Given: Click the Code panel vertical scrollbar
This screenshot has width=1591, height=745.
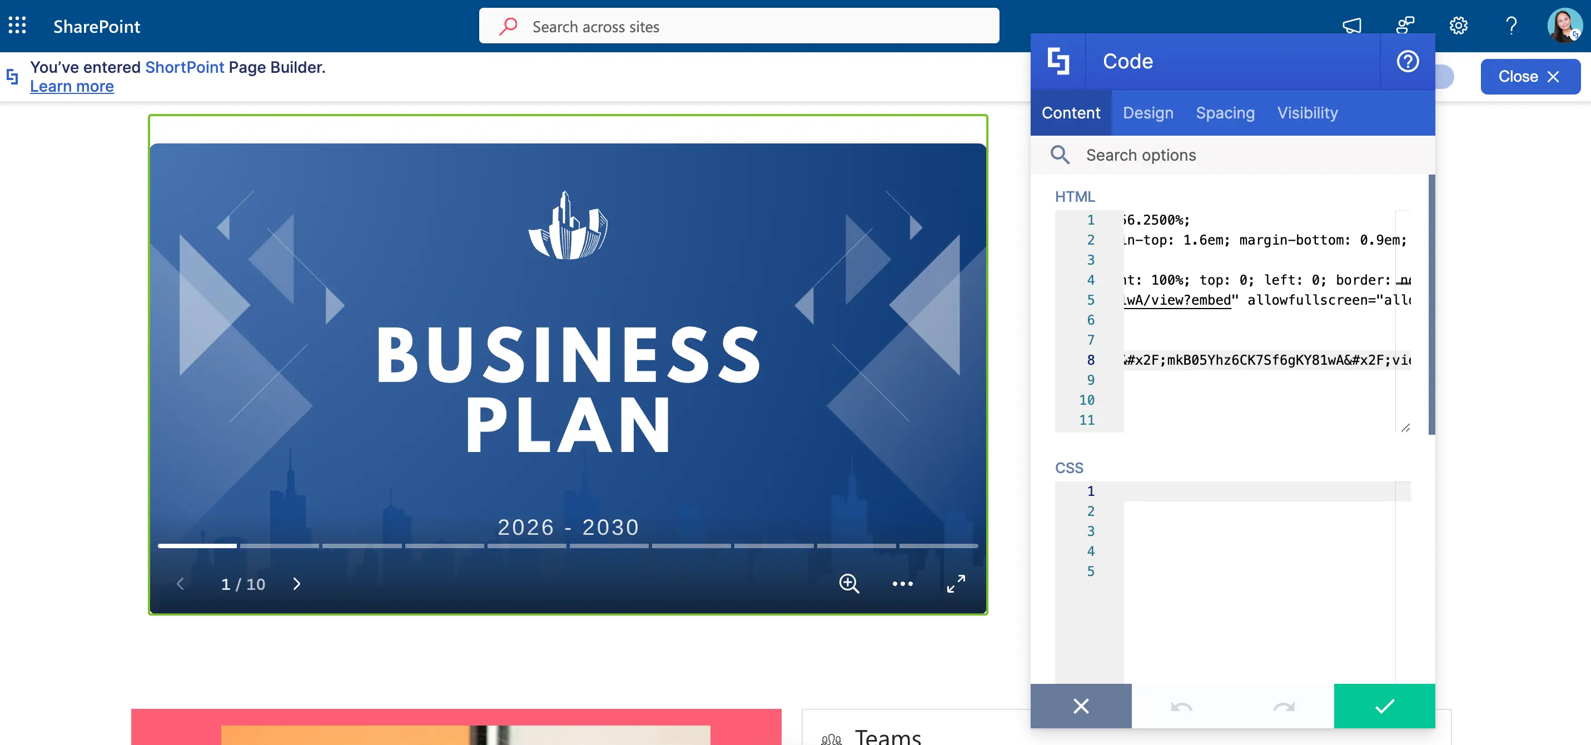Looking at the screenshot, I should (1431, 305).
